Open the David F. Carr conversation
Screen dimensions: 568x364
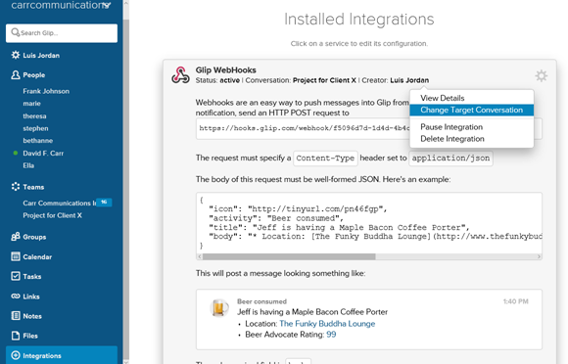click(x=43, y=154)
